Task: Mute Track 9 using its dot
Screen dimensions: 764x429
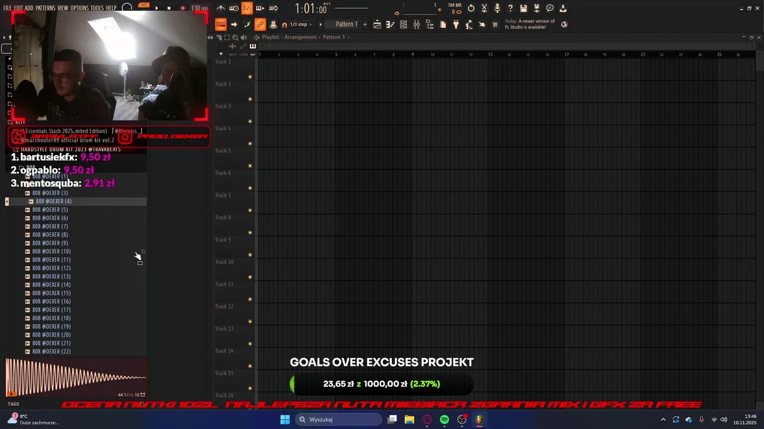Action: (250, 254)
